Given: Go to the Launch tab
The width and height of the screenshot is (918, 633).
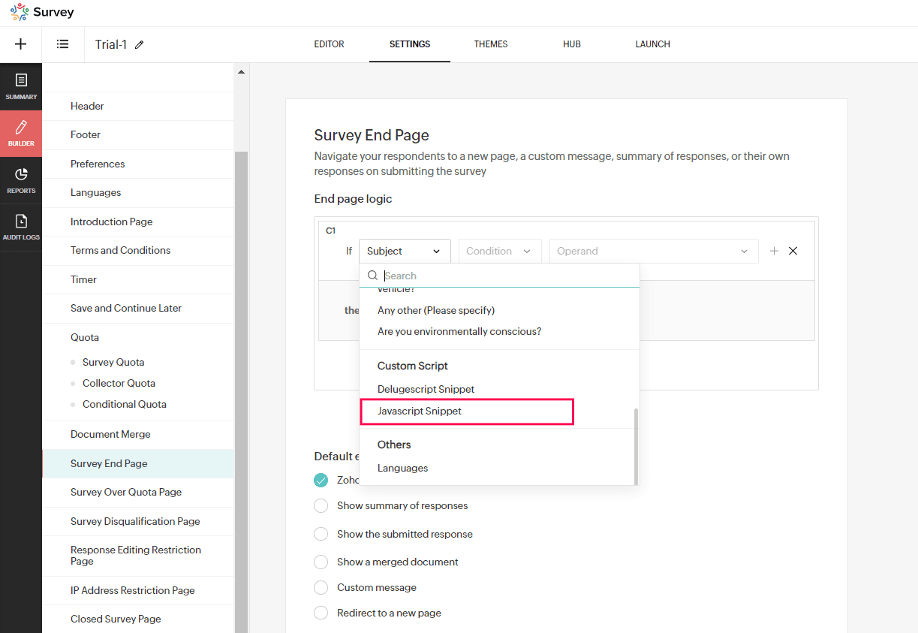Looking at the screenshot, I should pyautogui.click(x=652, y=44).
